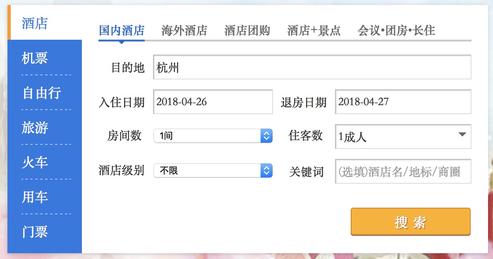This screenshot has width=493, height=259.
Task: Click the 目的地 field containing 杭州
Action: pos(312,67)
